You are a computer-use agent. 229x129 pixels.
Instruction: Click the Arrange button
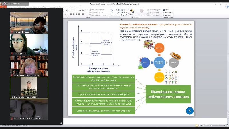[x=132, y=12]
